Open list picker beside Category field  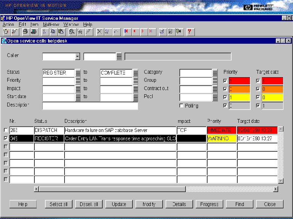pos(215,73)
